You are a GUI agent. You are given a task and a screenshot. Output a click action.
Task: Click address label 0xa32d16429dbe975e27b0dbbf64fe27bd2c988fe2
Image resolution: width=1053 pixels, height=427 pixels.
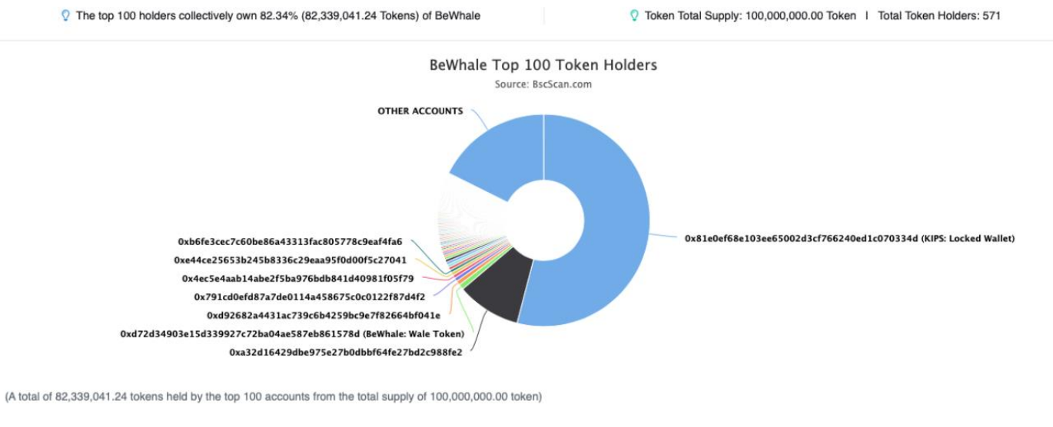click(346, 353)
